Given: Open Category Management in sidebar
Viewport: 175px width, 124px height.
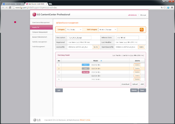Looking at the screenshot, I should click(x=40, y=32).
